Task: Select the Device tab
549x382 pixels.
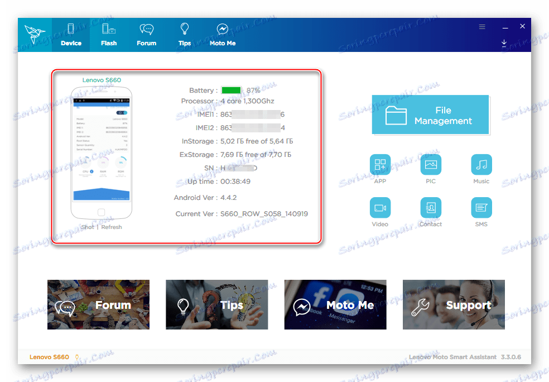Action: pyautogui.click(x=71, y=34)
